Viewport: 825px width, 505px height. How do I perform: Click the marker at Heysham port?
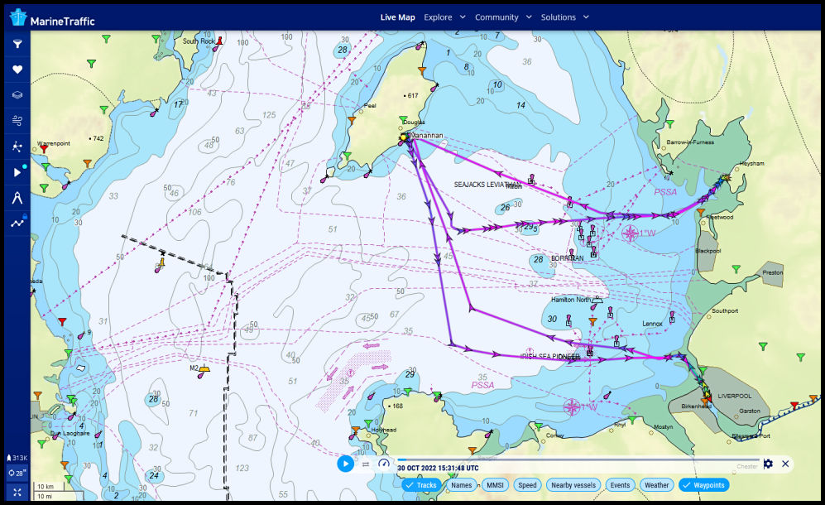click(727, 178)
